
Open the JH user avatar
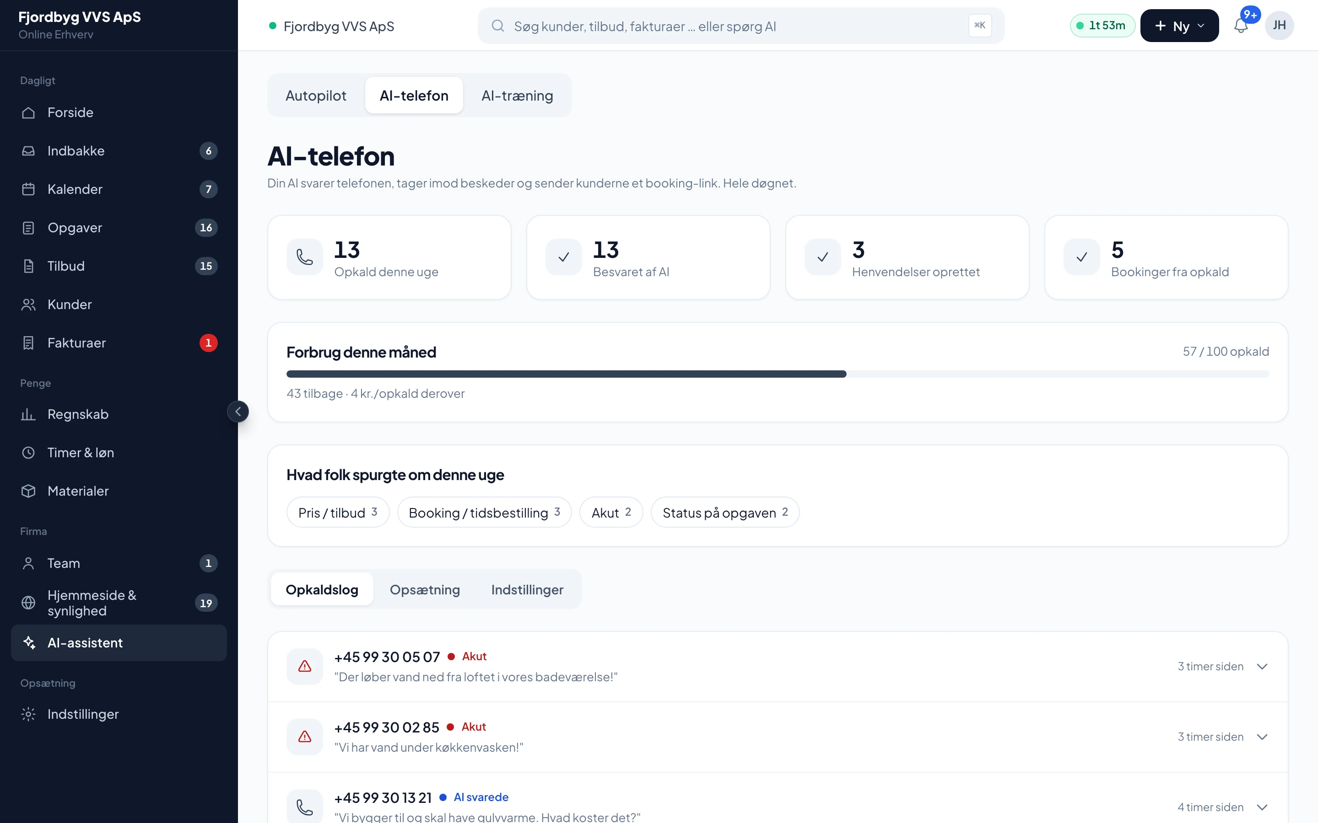point(1279,26)
